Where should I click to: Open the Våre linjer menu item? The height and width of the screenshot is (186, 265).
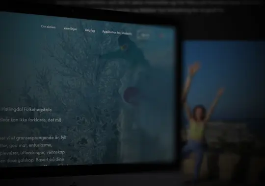pyautogui.click(x=70, y=29)
